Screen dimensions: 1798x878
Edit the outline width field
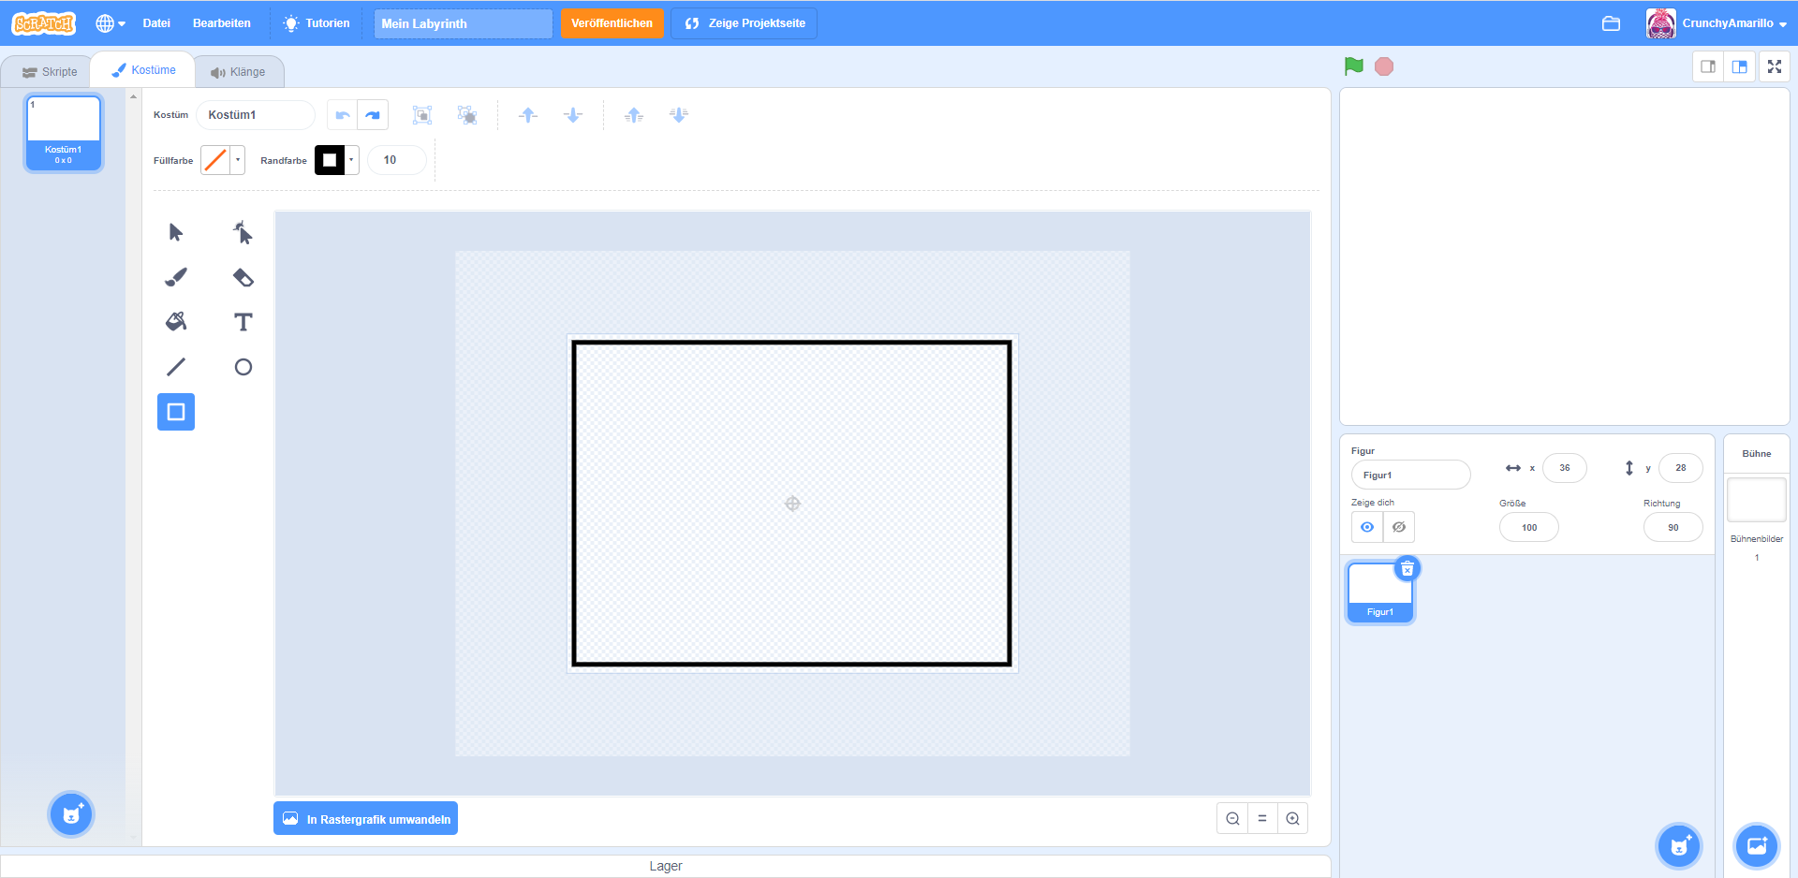397,160
